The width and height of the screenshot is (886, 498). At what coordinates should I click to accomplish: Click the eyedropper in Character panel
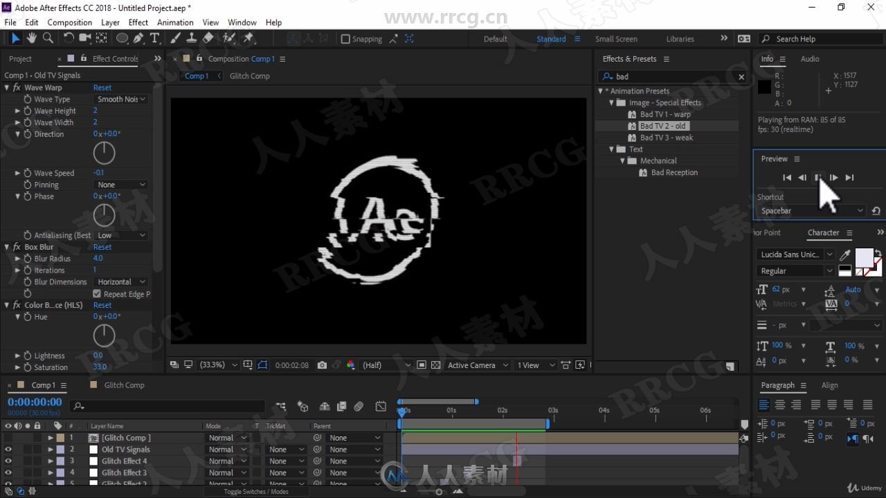[x=845, y=255]
